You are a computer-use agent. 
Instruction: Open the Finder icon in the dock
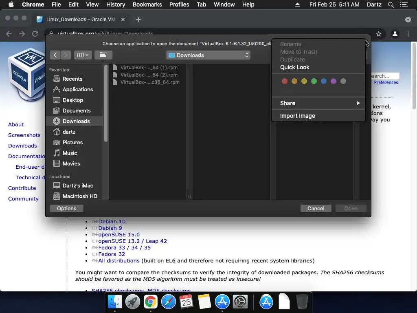114,302
